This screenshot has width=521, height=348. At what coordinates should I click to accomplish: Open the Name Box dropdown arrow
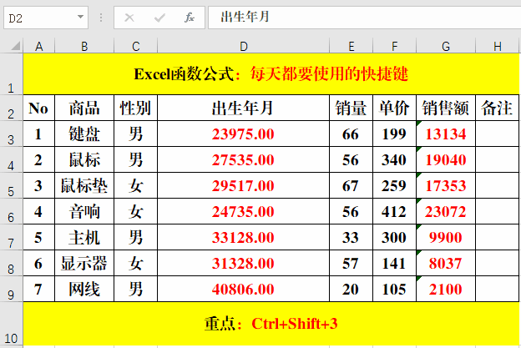pos(80,17)
